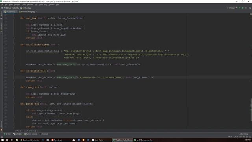This screenshot has width=252, height=142.
Task: Fold the set_text method in gutter
Action: pyautogui.click(x=14, y=18)
